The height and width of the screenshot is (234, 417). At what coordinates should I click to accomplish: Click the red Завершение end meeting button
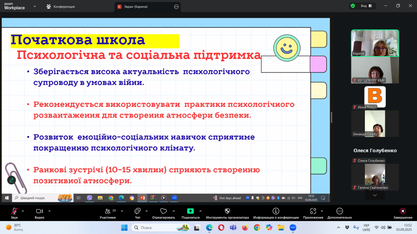pos(402,211)
